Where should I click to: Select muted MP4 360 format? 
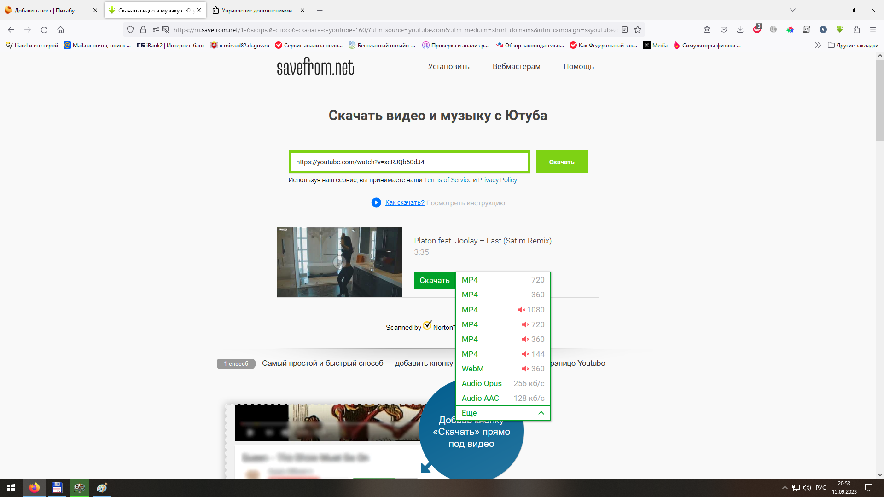503,339
